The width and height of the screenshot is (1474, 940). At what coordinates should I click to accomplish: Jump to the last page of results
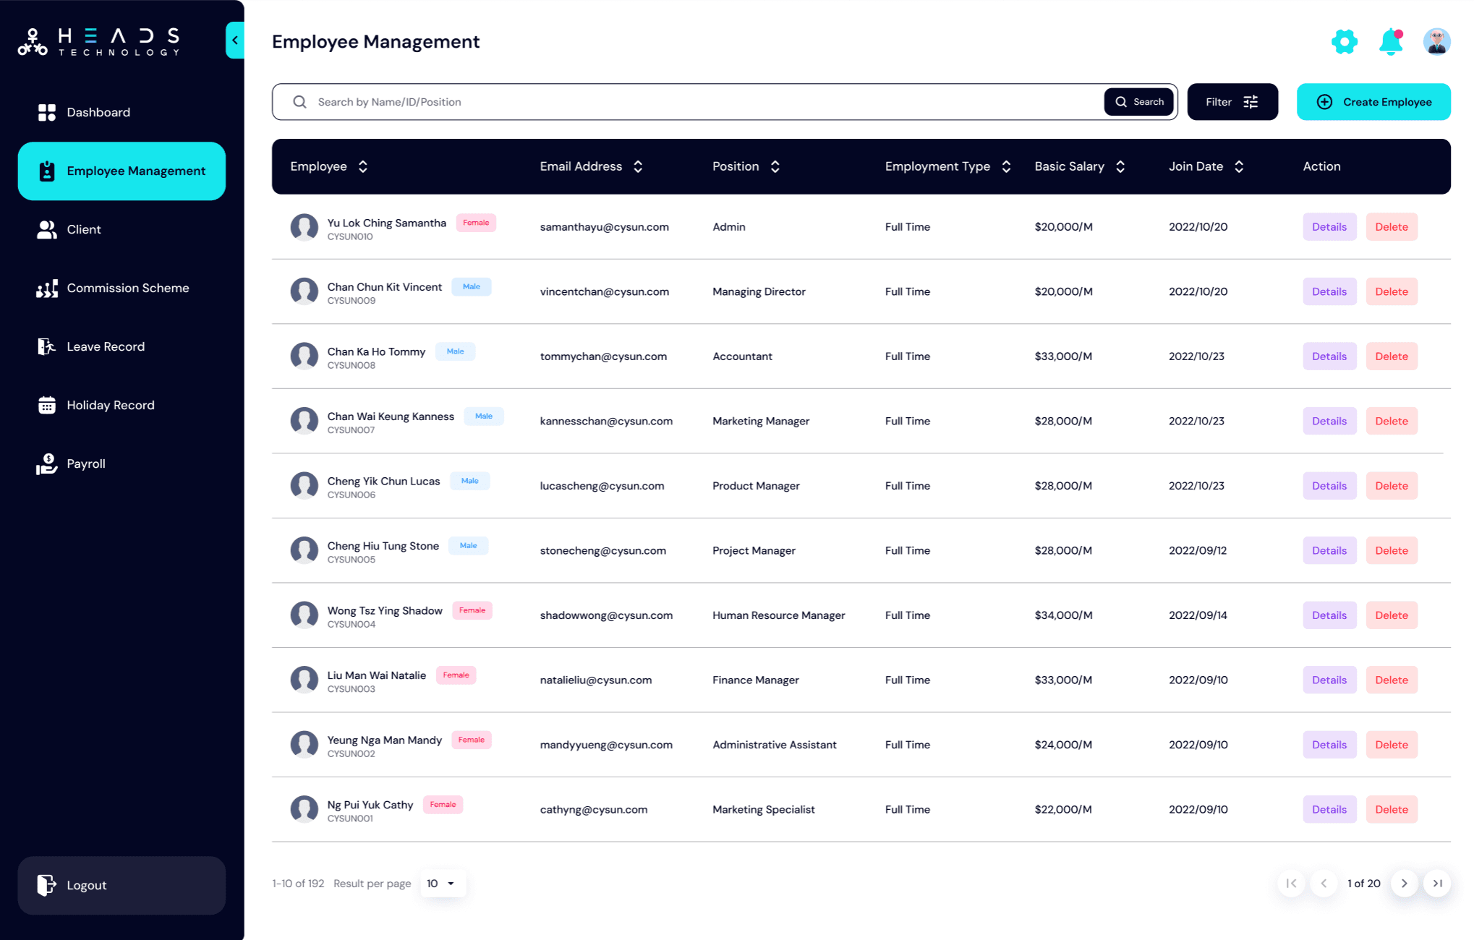1437,883
